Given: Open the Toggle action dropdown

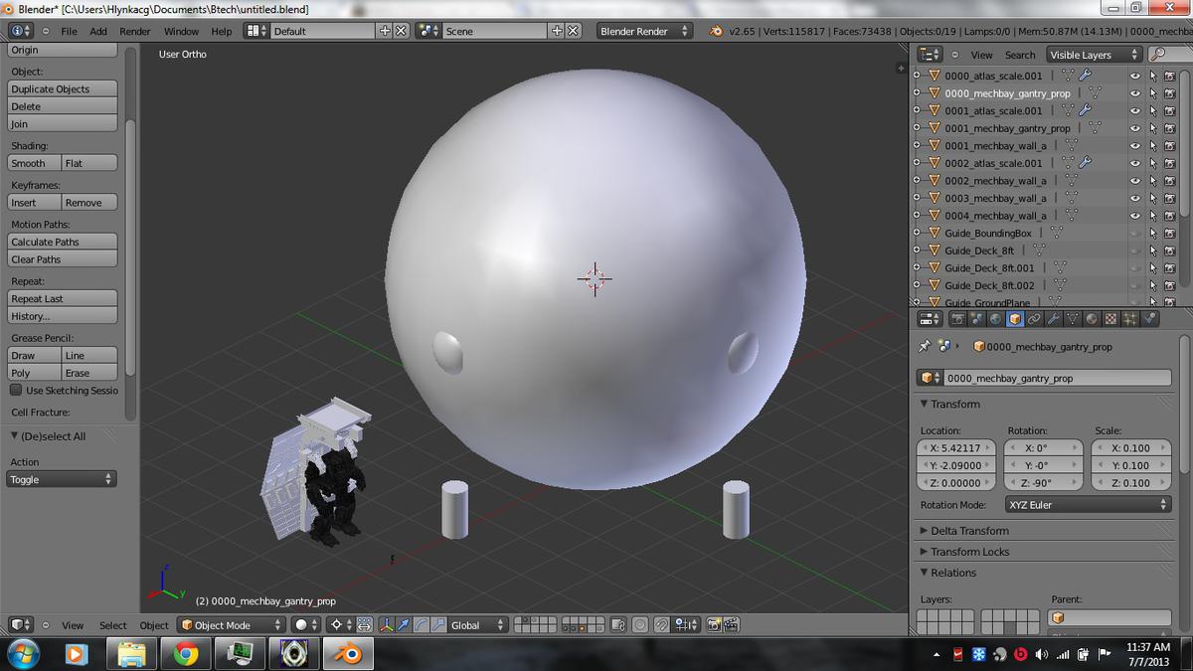Looking at the screenshot, I should pyautogui.click(x=62, y=479).
